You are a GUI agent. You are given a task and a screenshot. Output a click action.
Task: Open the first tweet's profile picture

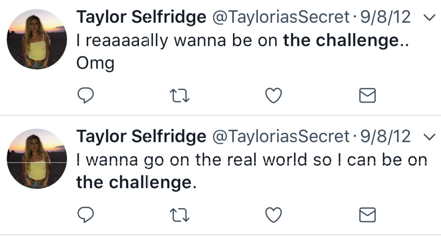point(37,39)
